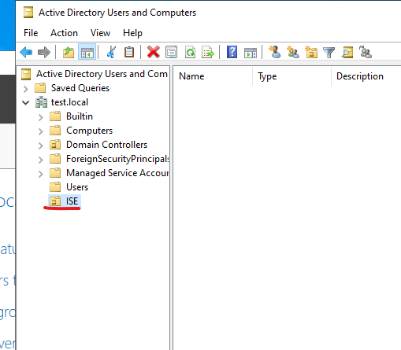Screen dimensions: 401x350
Task: Export list using the toolbar icon
Action: click(x=208, y=52)
